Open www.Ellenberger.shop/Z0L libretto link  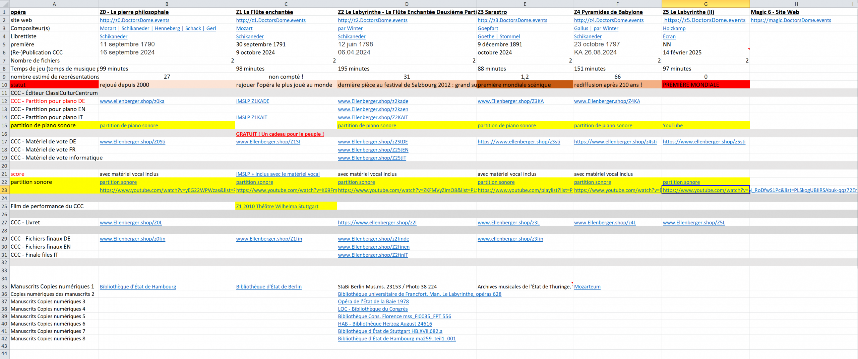click(x=131, y=223)
